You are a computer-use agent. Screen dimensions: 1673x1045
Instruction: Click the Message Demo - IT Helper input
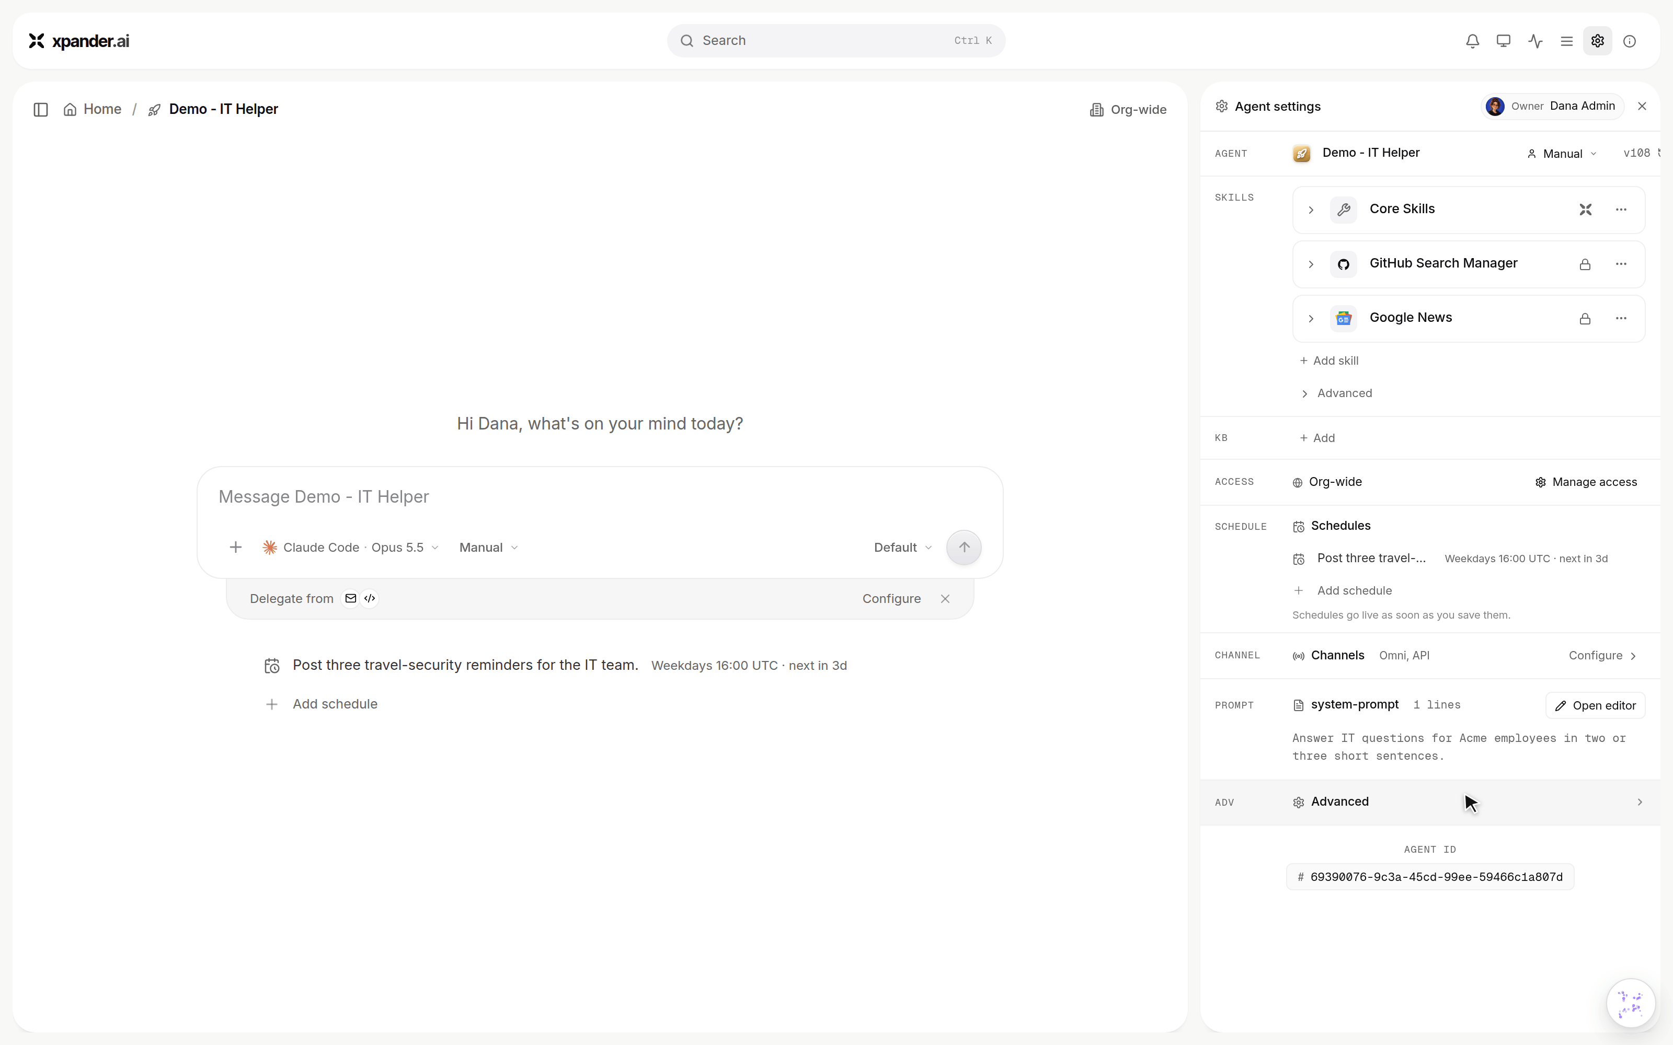coord(599,497)
